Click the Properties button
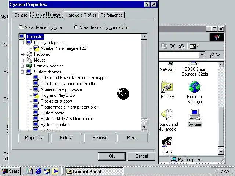Viewport: 235px width, 176px height. [x=34, y=138]
